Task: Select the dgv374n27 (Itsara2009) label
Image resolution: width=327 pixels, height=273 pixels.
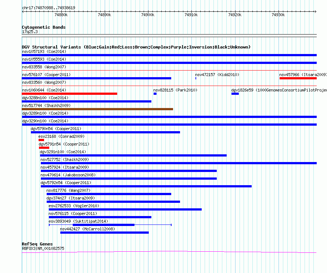Action: click(71, 198)
